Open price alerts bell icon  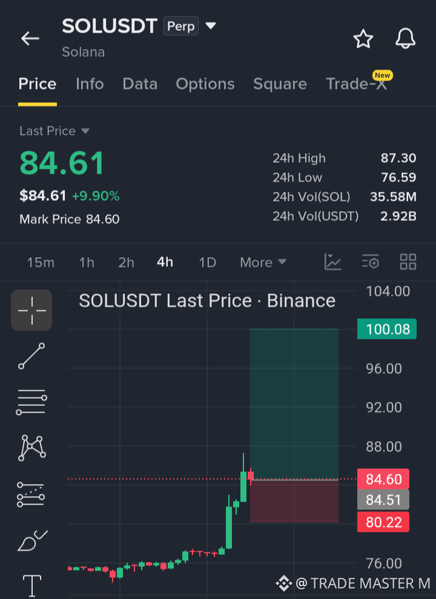tap(405, 39)
